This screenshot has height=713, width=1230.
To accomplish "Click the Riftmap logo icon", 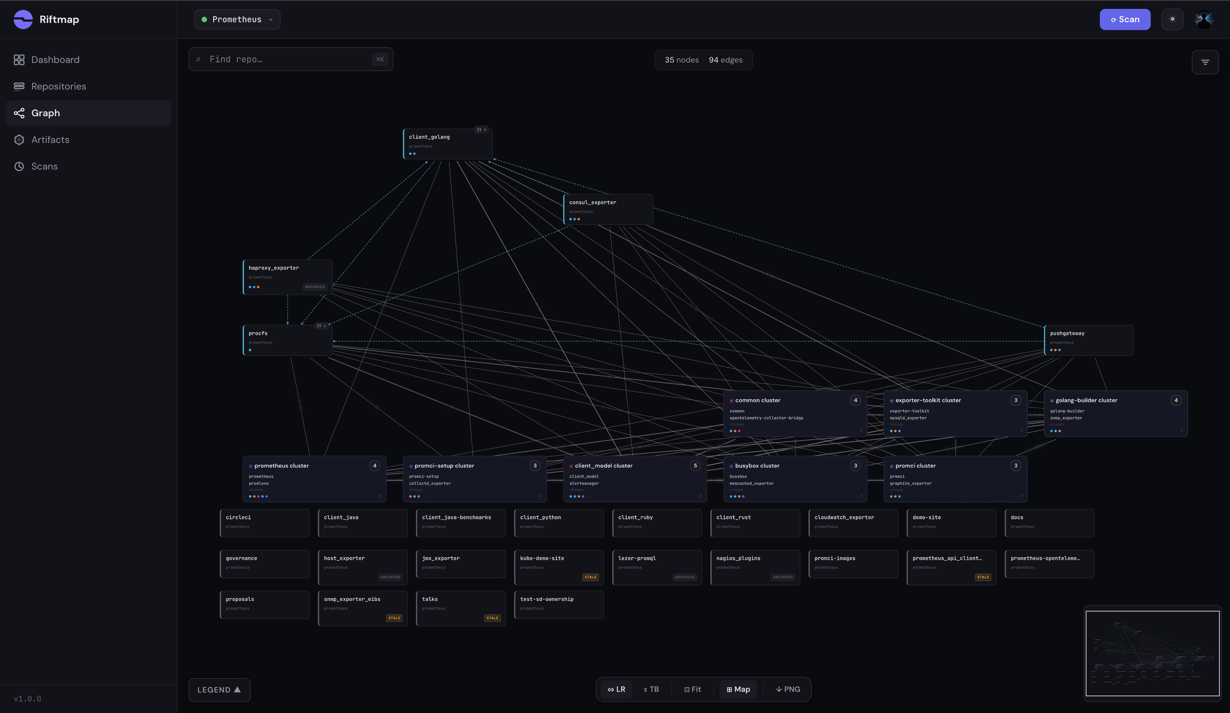I will click(x=23, y=19).
